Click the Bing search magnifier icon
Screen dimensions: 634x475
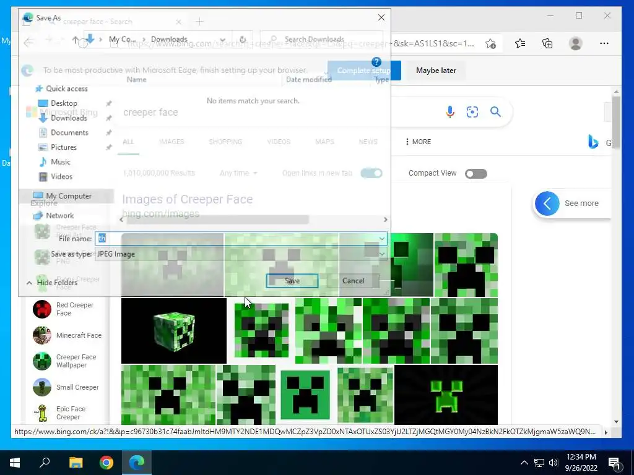click(x=496, y=112)
